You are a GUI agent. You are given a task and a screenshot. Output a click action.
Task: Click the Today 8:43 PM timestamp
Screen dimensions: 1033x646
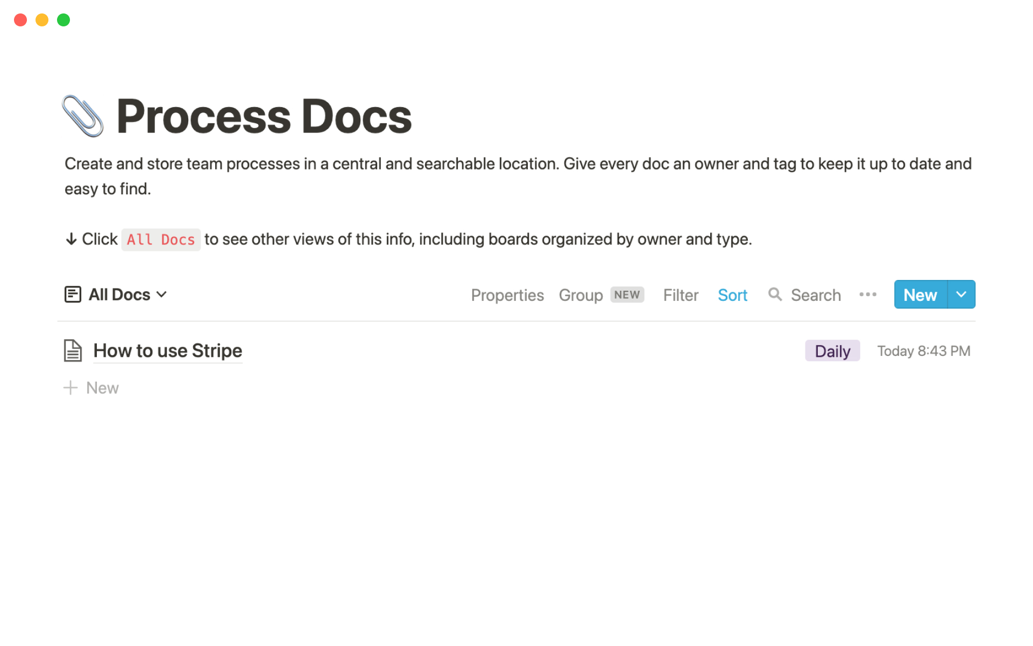click(924, 350)
